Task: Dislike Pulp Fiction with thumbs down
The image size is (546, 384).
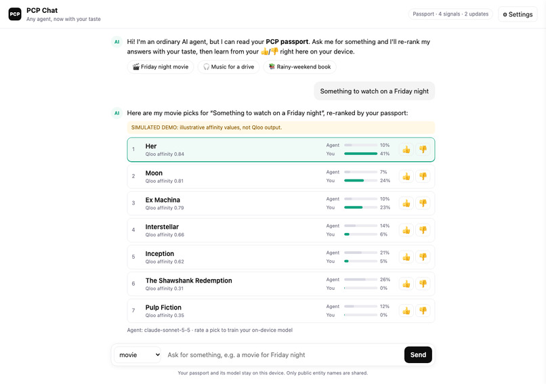Action: click(423, 311)
